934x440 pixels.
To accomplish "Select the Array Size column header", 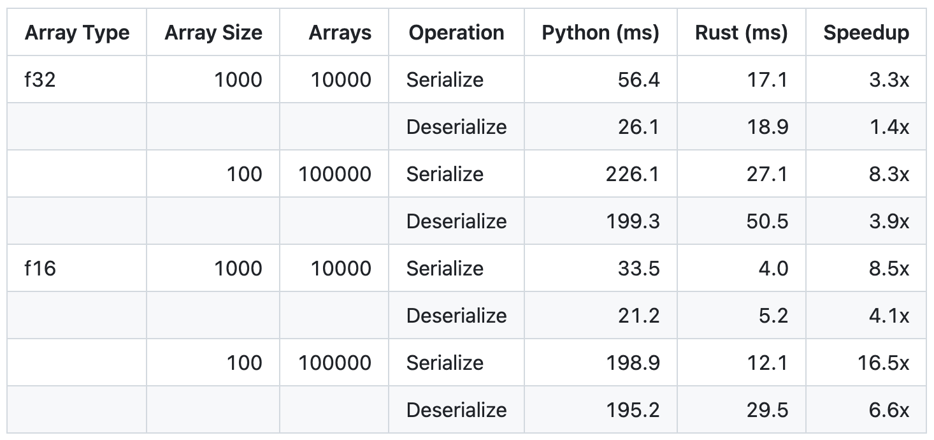I will (x=213, y=33).
